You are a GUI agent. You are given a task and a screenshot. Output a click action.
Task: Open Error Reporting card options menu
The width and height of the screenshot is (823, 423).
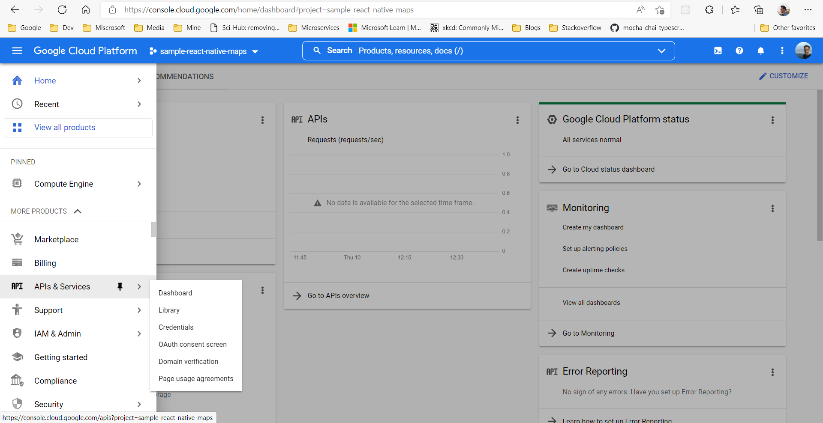(772, 372)
